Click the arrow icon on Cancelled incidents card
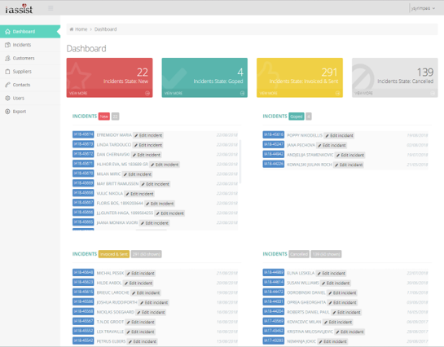 (433, 93)
